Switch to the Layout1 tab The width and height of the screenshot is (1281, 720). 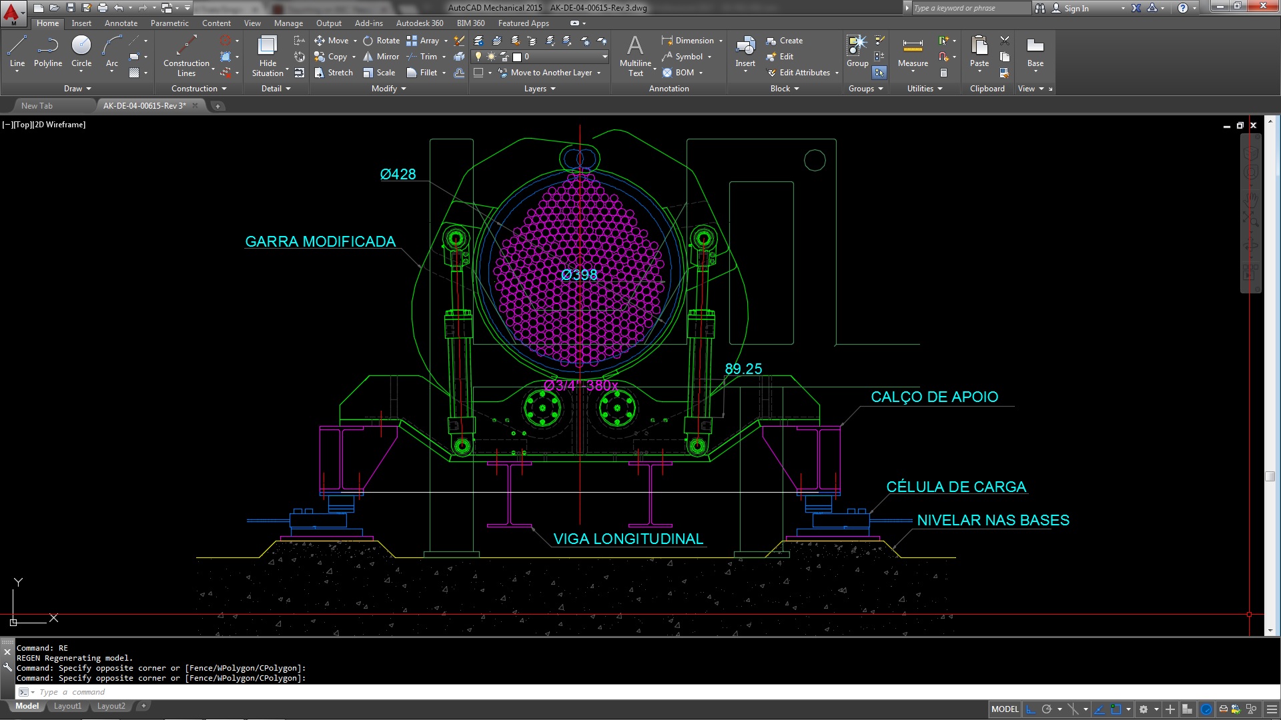[x=67, y=706]
